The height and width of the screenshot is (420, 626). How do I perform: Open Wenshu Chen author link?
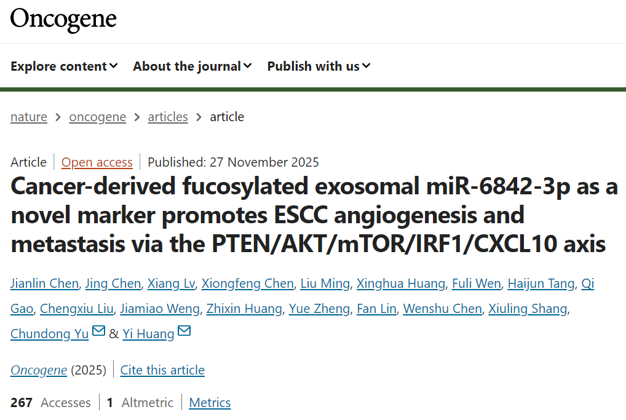(442, 309)
